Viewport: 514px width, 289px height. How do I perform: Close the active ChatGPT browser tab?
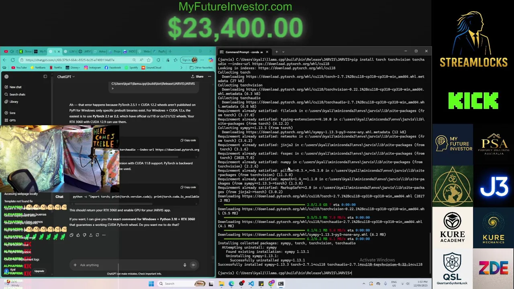click(x=59, y=51)
